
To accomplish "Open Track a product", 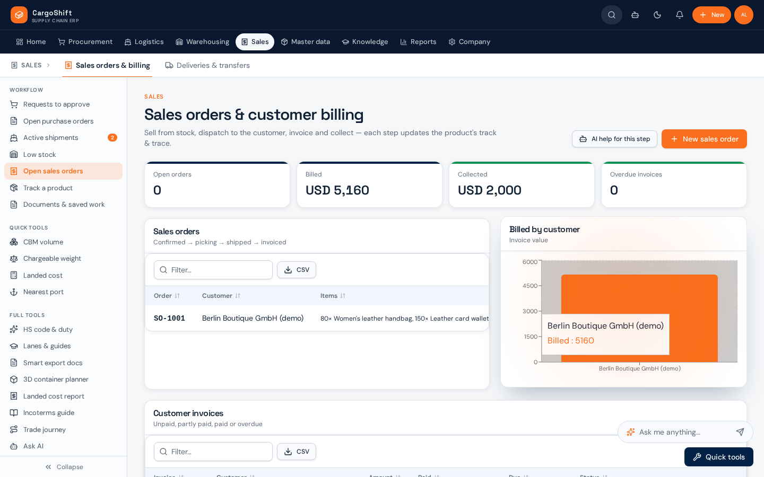I will click(x=64, y=188).
